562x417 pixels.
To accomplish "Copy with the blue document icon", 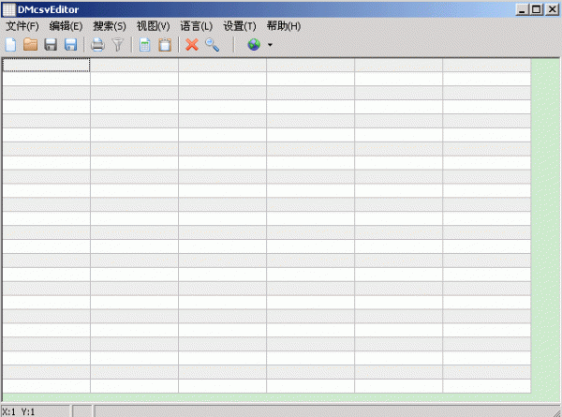I will tap(145, 45).
